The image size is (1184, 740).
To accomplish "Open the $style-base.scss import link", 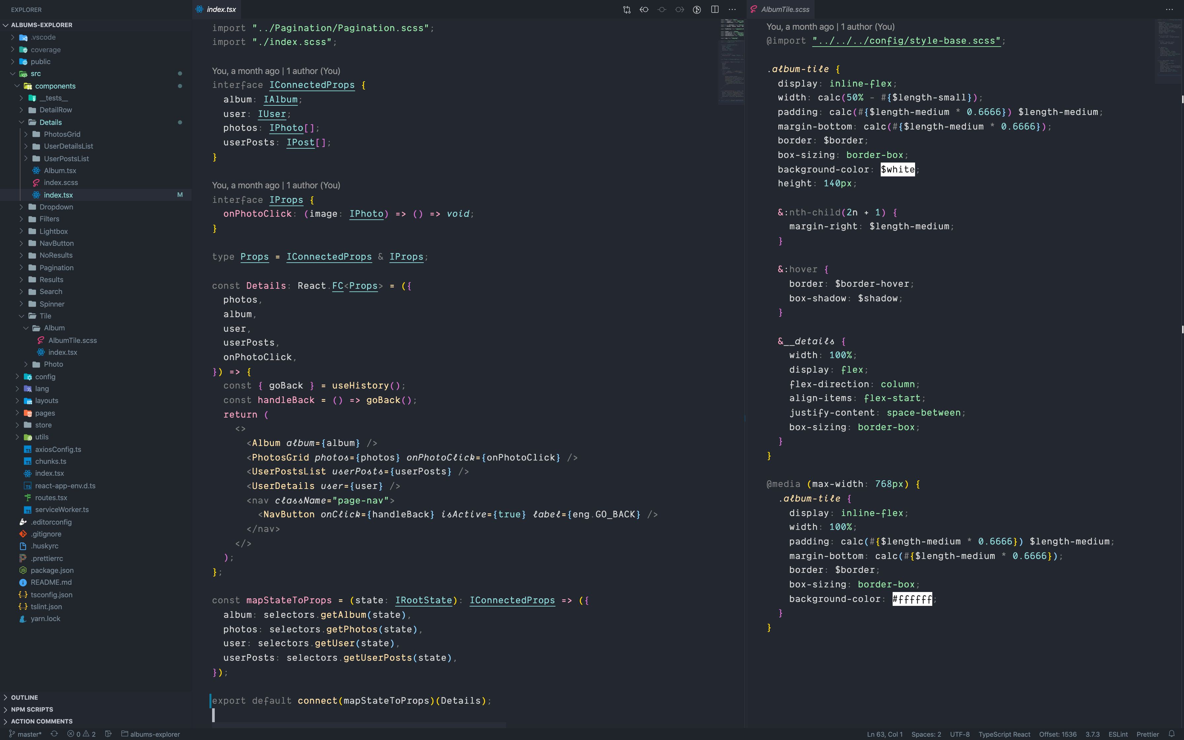I will 906,41.
